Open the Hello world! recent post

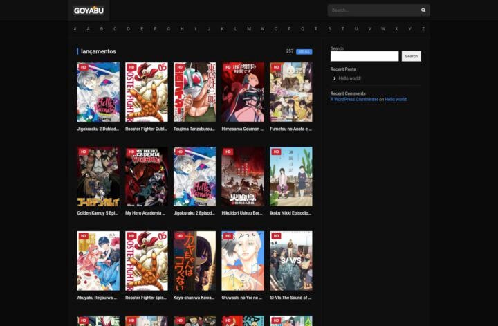[349, 78]
